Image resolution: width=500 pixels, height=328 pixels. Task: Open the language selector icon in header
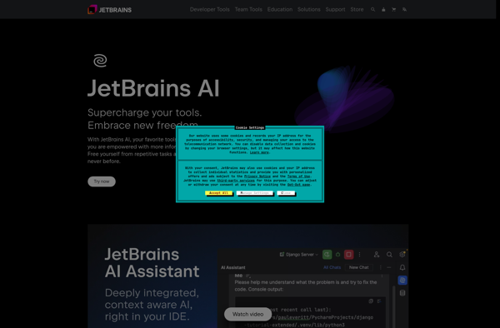pos(404,9)
